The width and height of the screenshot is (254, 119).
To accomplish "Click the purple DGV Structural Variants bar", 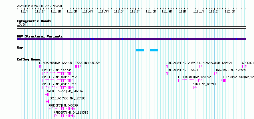I will point(132,39).
